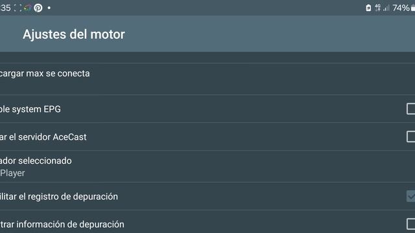This screenshot has width=415, height=233.
Task: Tap the 4G network status icon
Action: (377, 8)
